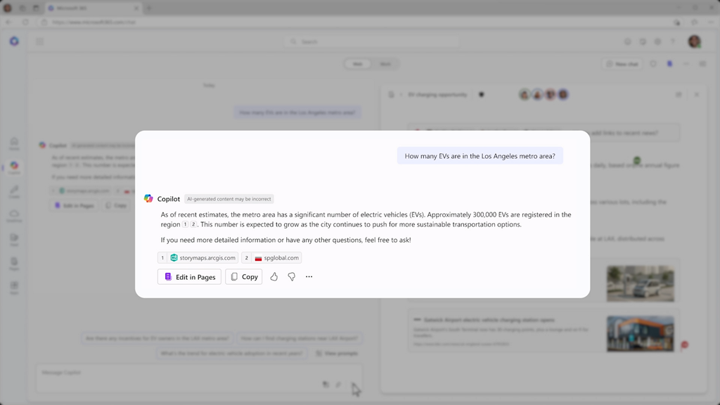Switch to the Web toggle
Viewport: 720px width, 405px height.
pos(358,64)
